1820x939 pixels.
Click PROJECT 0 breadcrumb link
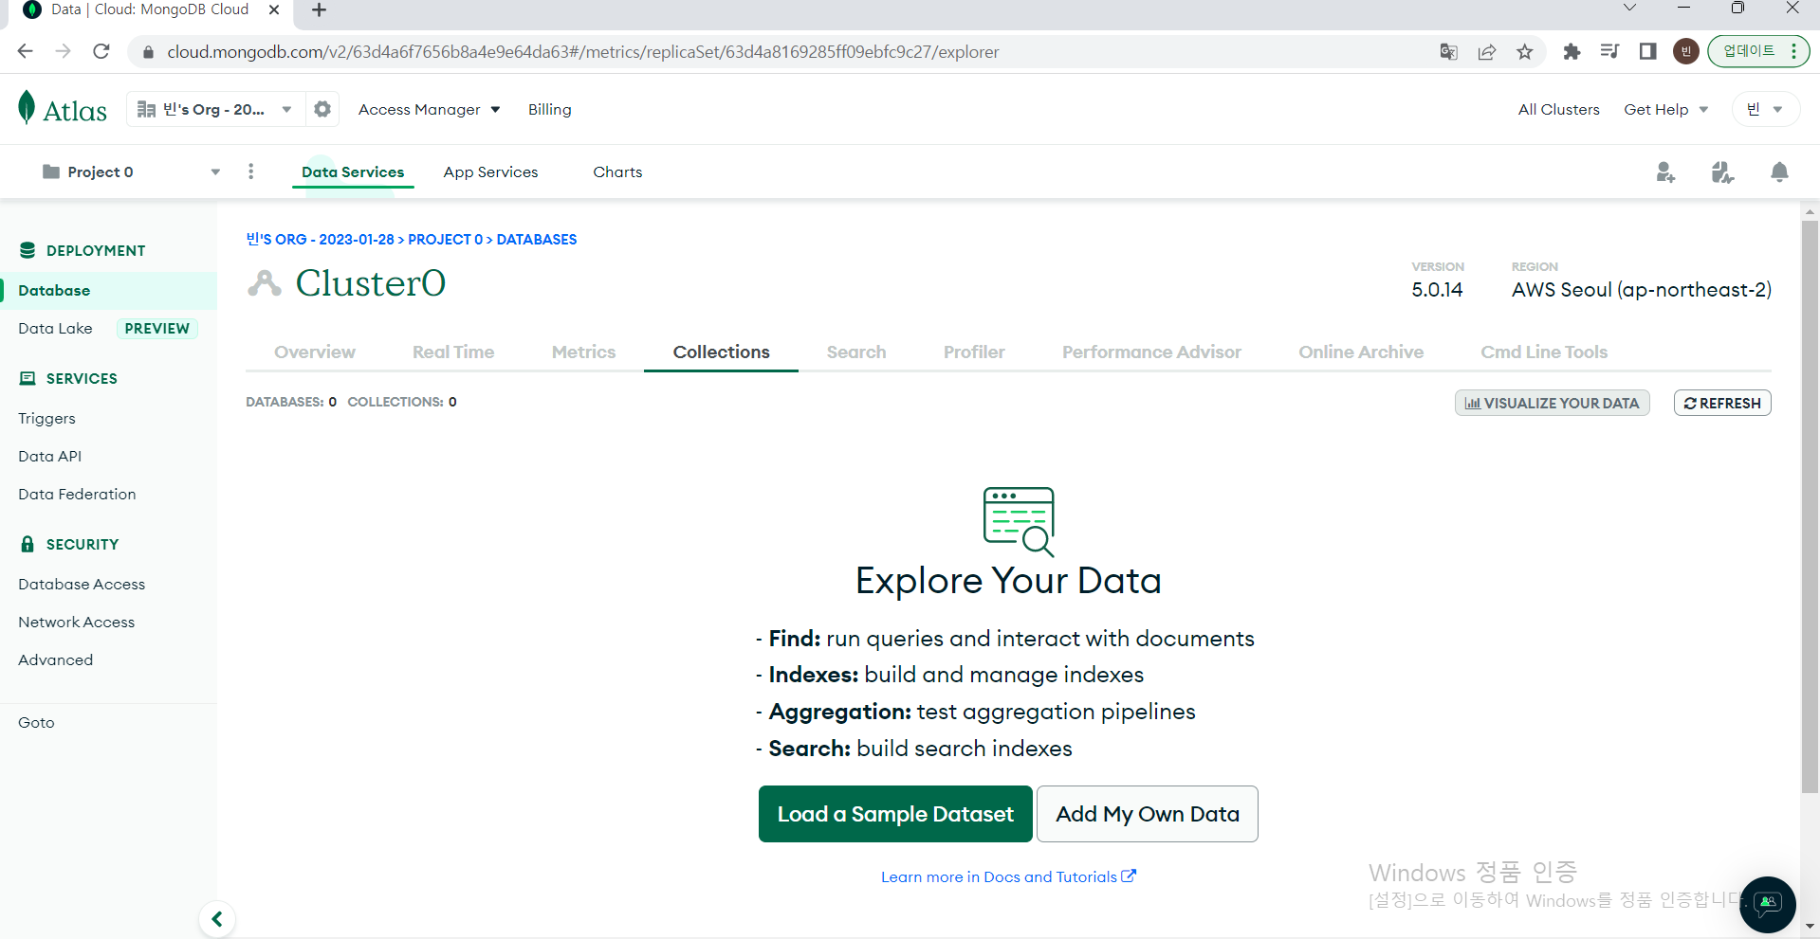[x=446, y=240]
